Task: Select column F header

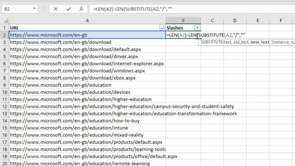Action: point(281,20)
